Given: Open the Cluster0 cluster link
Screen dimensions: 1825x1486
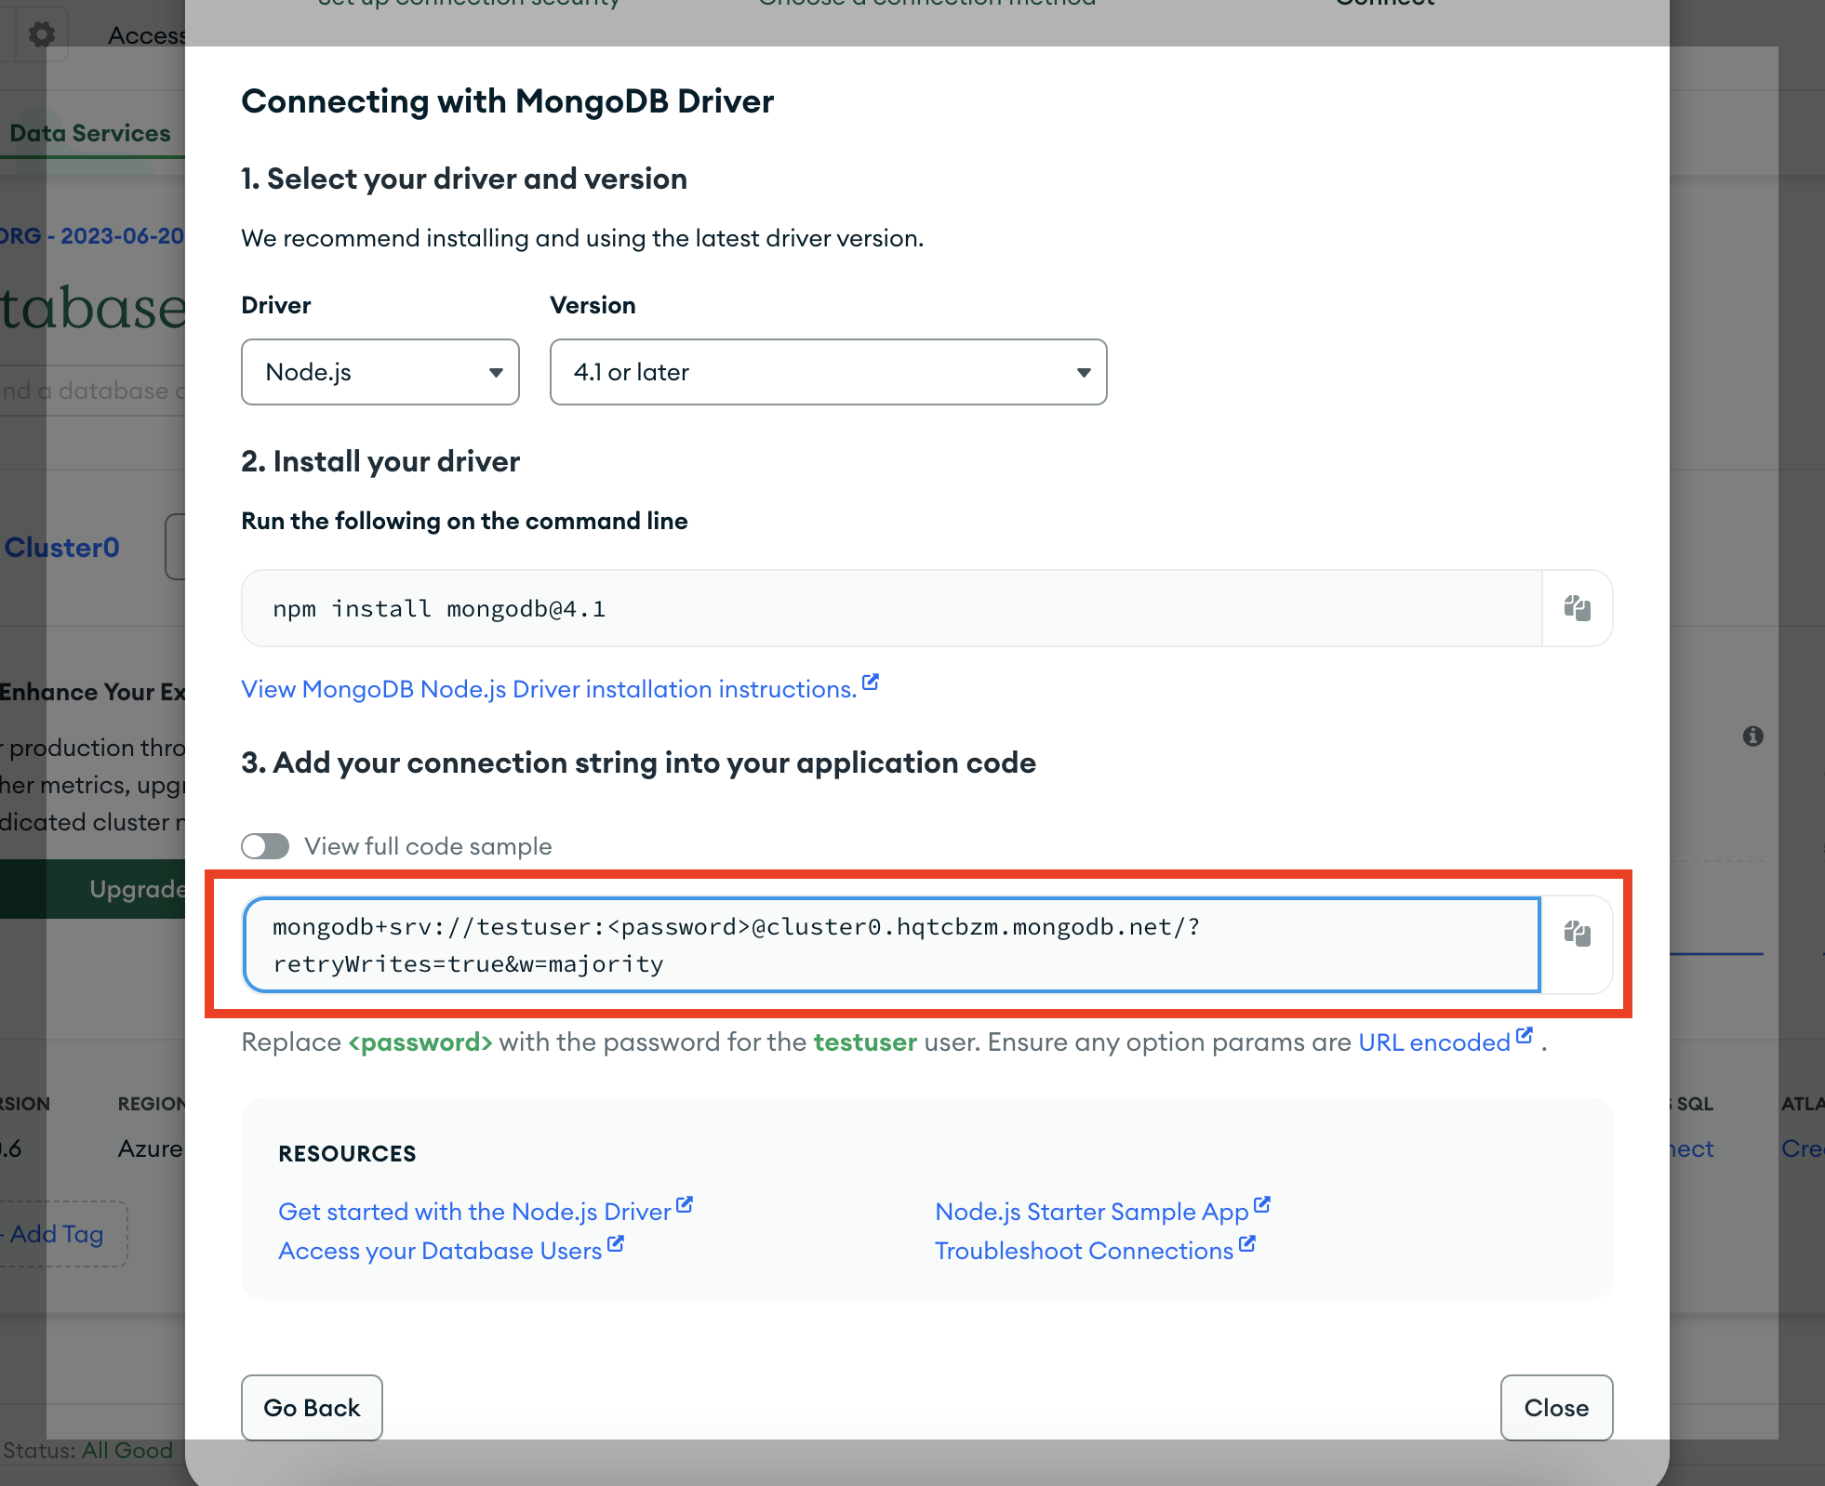Looking at the screenshot, I should click(62, 548).
